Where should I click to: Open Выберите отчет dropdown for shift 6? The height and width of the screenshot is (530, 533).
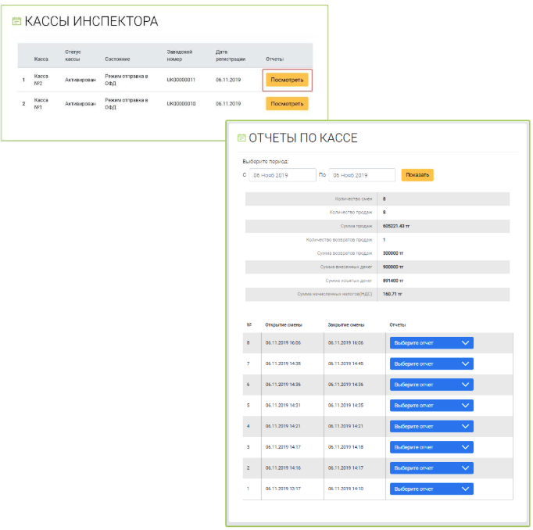click(x=431, y=385)
